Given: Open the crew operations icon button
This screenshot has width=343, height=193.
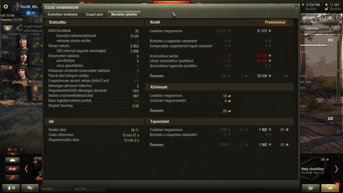Looking at the screenshot, I should [8, 28].
